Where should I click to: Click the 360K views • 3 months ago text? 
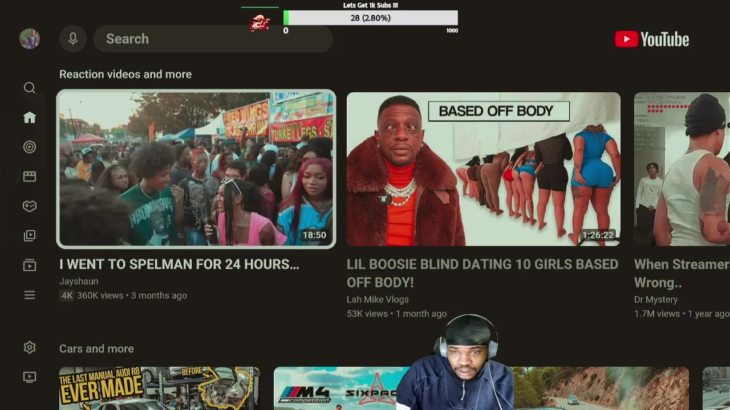click(132, 296)
